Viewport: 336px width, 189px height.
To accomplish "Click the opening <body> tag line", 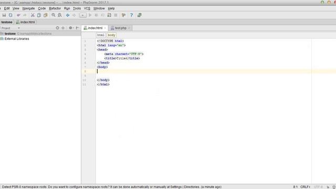I will click(x=102, y=67).
